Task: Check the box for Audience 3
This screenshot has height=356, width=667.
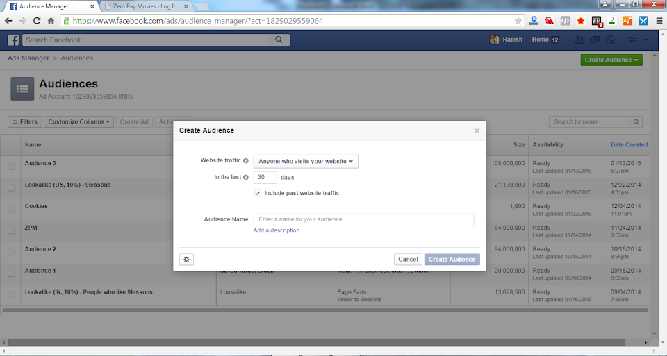Action: click(11, 167)
